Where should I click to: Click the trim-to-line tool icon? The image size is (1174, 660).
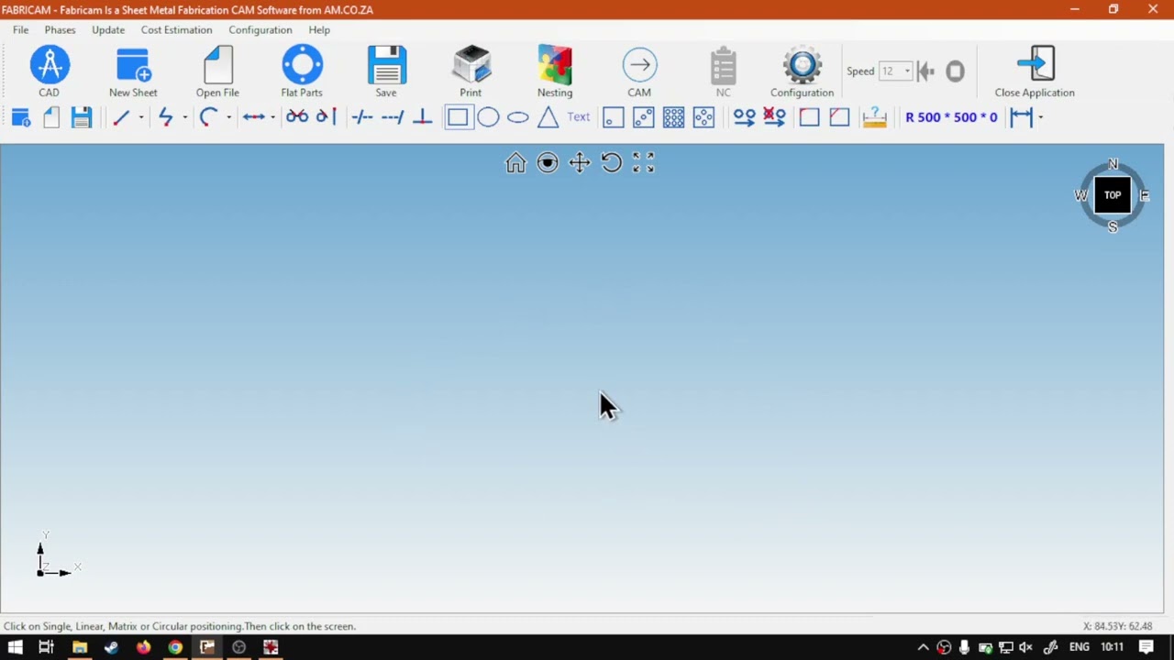pos(327,117)
